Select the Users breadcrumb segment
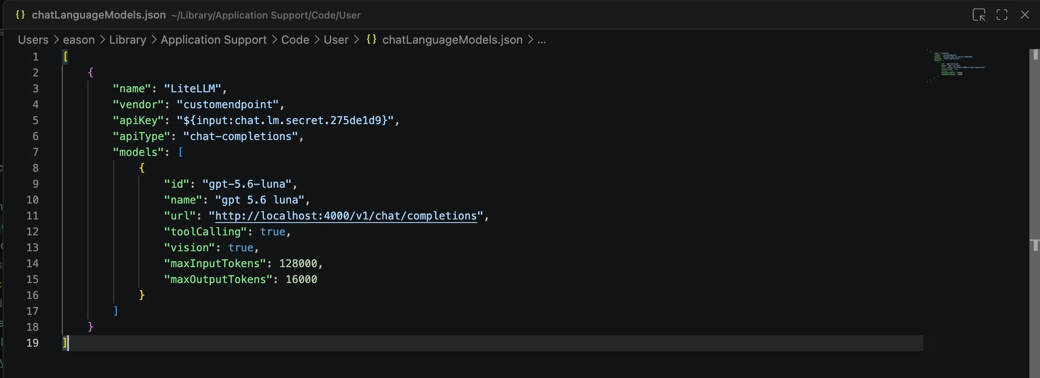 pyautogui.click(x=33, y=40)
